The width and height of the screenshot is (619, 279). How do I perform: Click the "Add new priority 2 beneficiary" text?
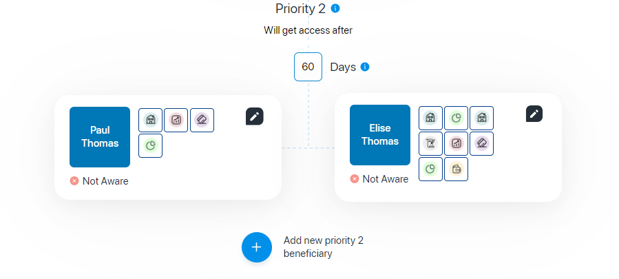(x=324, y=247)
